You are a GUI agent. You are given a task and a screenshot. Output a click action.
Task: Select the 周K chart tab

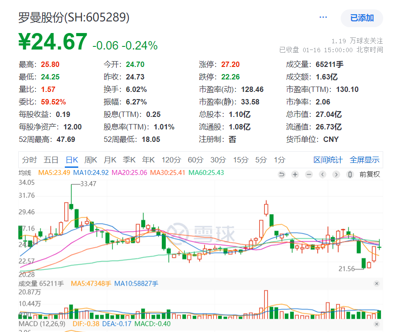coord(90,160)
